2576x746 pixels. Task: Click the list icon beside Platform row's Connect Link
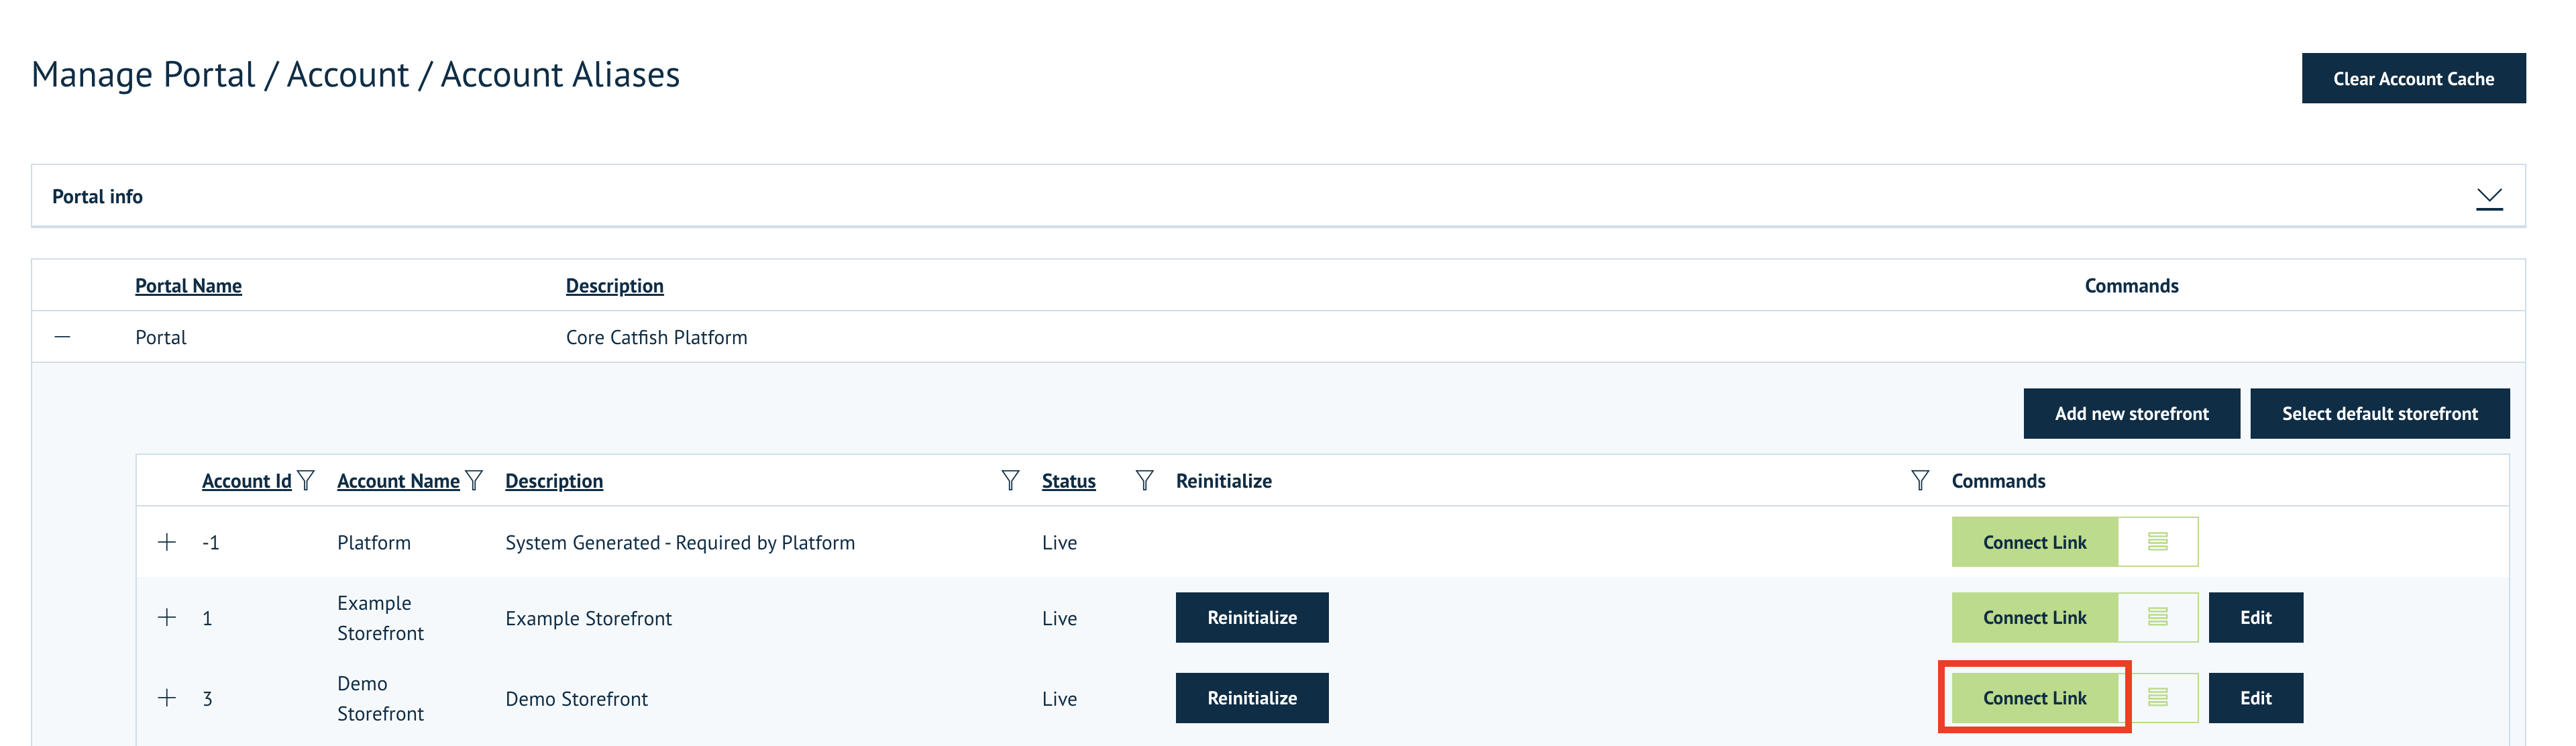(x=2158, y=542)
